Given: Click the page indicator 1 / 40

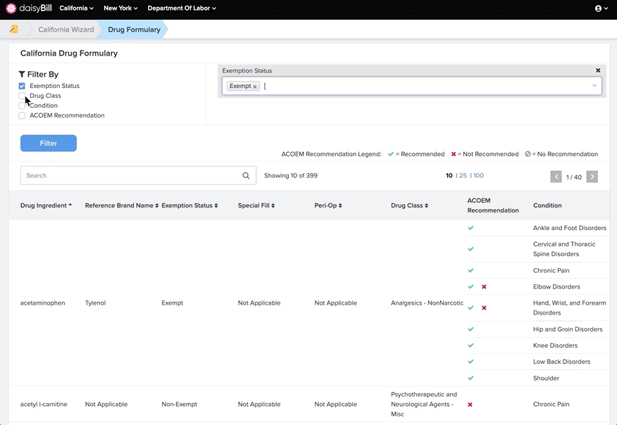Looking at the screenshot, I should [x=574, y=177].
